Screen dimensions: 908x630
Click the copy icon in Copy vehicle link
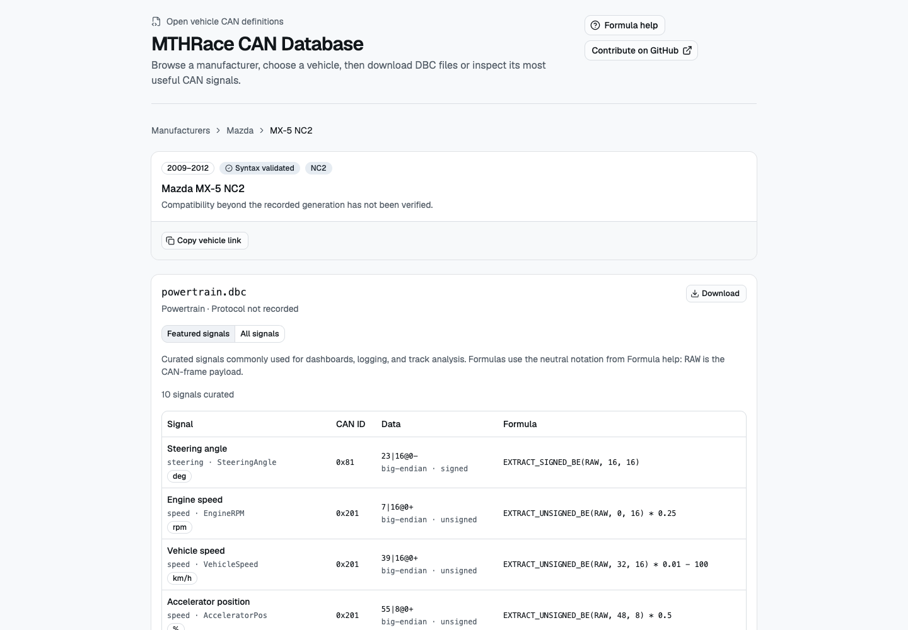click(170, 241)
